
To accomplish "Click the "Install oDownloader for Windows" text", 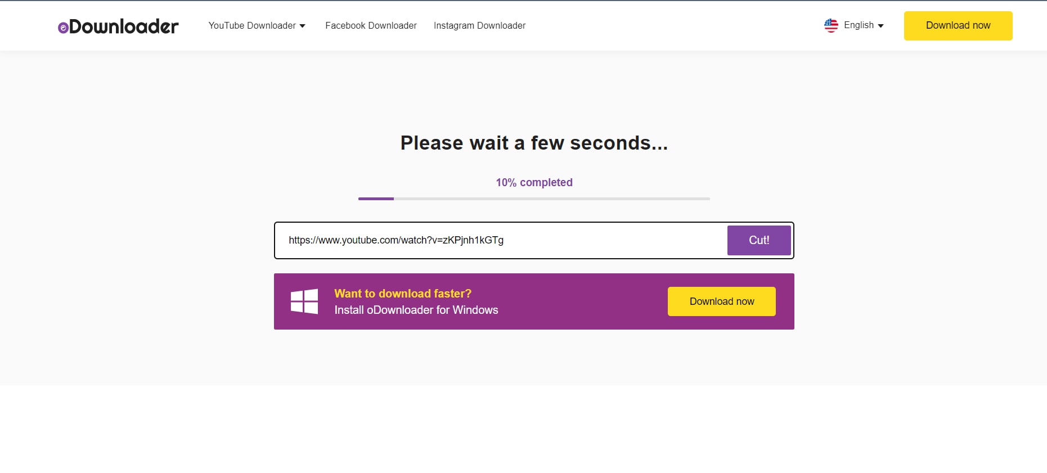I will [x=416, y=310].
